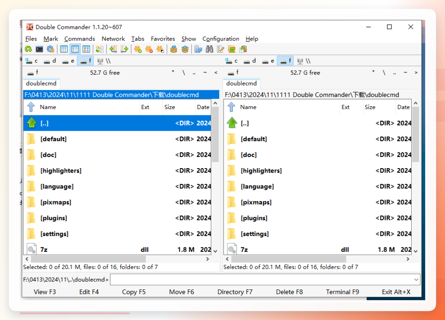This screenshot has width=445, height=320.
Task: Open left panel drive list button 'f'
Action: 33,73
